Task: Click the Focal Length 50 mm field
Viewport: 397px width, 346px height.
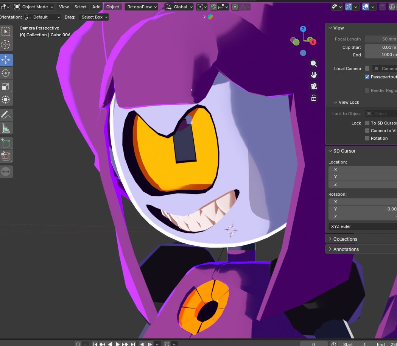Action: [381, 39]
